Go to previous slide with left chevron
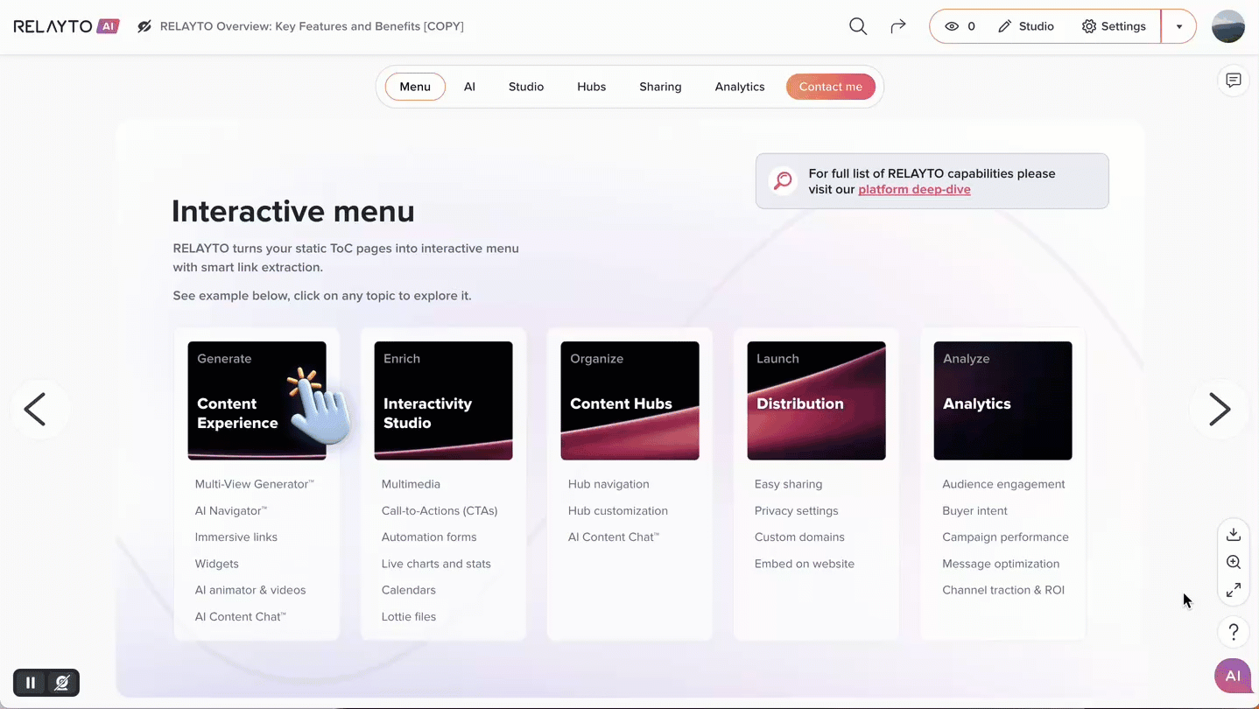Image resolution: width=1259 pixels, height=709 pixels. point(35,409)
